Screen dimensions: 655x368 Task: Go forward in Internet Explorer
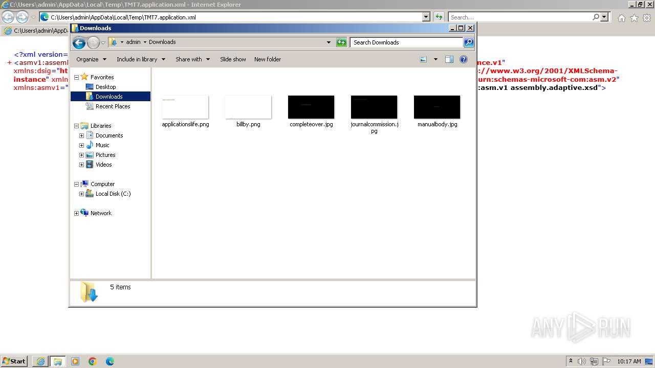[22, 17]
